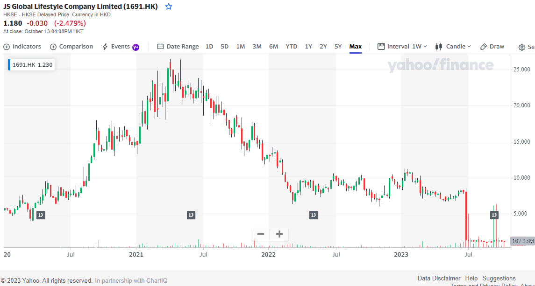Click the 2022 time axis label
Screen dimensions: 535x286
tap(269, 254)
